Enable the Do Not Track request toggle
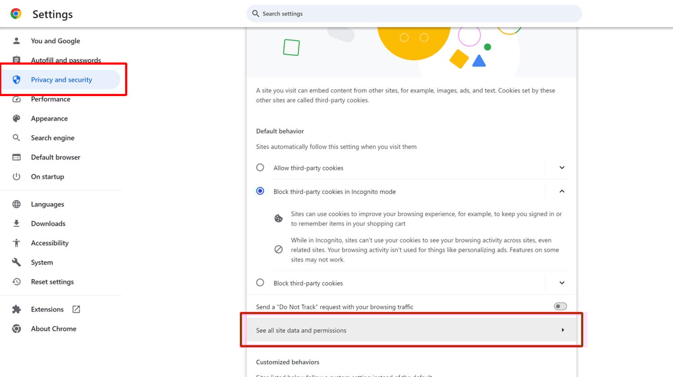This screenshot has width=673, height=377. point(560,306)
